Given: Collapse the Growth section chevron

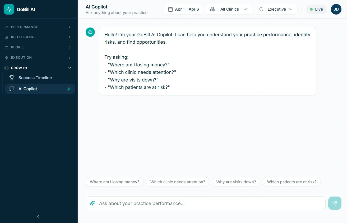Looking at the screenshot, I should pos(70,68).
